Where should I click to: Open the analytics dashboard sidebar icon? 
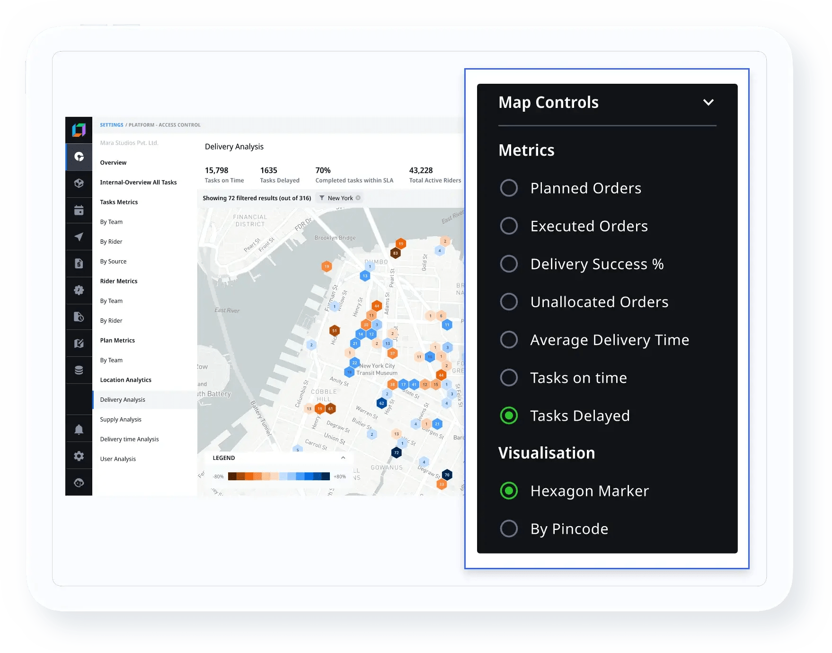coord(79,157)
